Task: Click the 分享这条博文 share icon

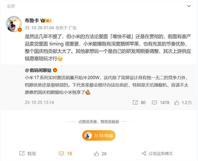Action: (144, 153)
